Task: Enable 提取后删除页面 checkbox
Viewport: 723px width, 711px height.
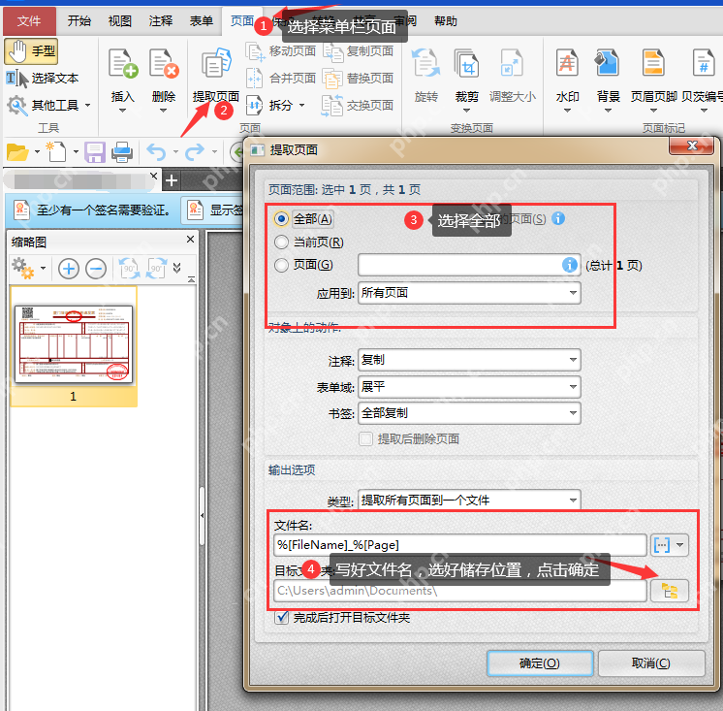Action: (x=365, y=438)
